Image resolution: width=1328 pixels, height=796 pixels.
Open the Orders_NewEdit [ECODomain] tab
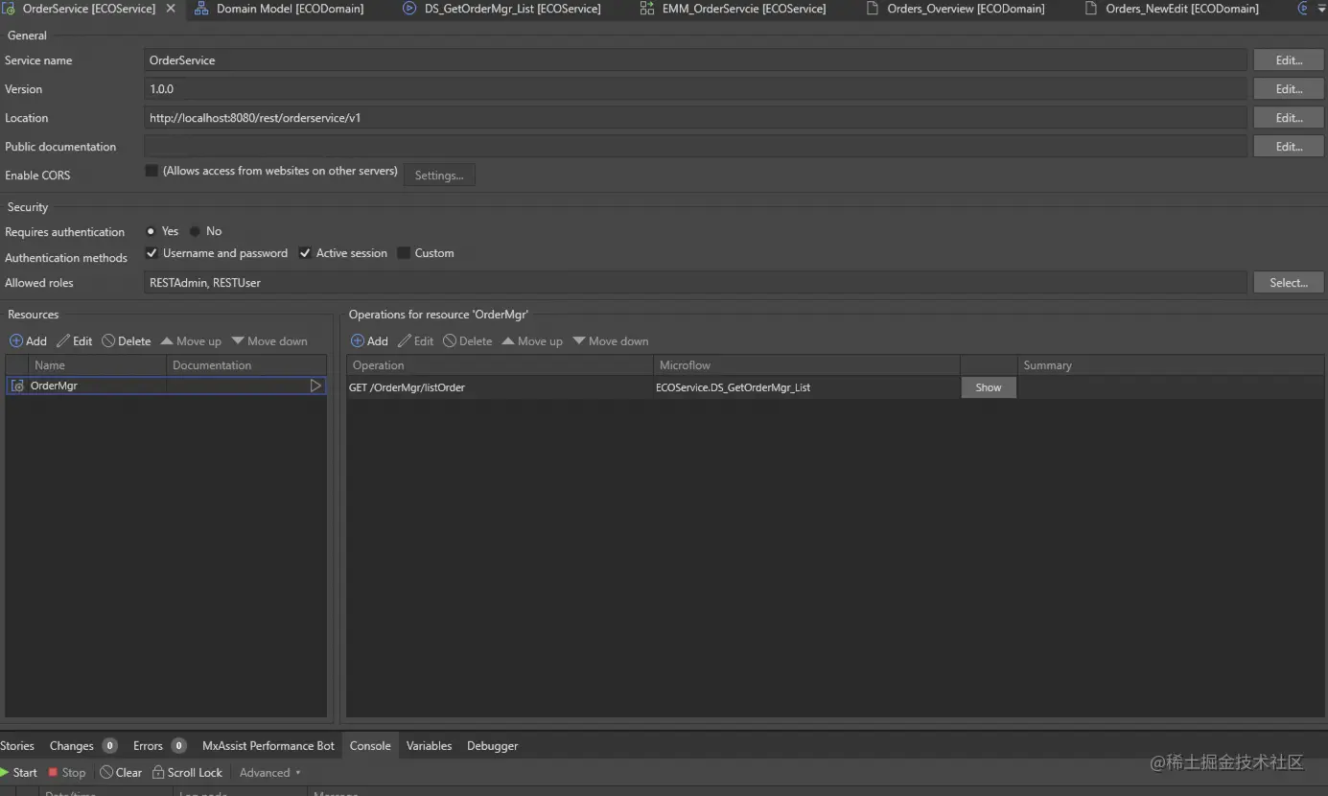(x=1172, y=9)
